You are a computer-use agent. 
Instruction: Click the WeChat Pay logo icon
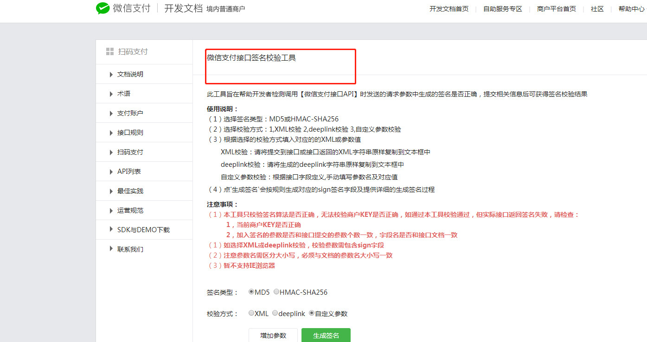pos(102,8)
